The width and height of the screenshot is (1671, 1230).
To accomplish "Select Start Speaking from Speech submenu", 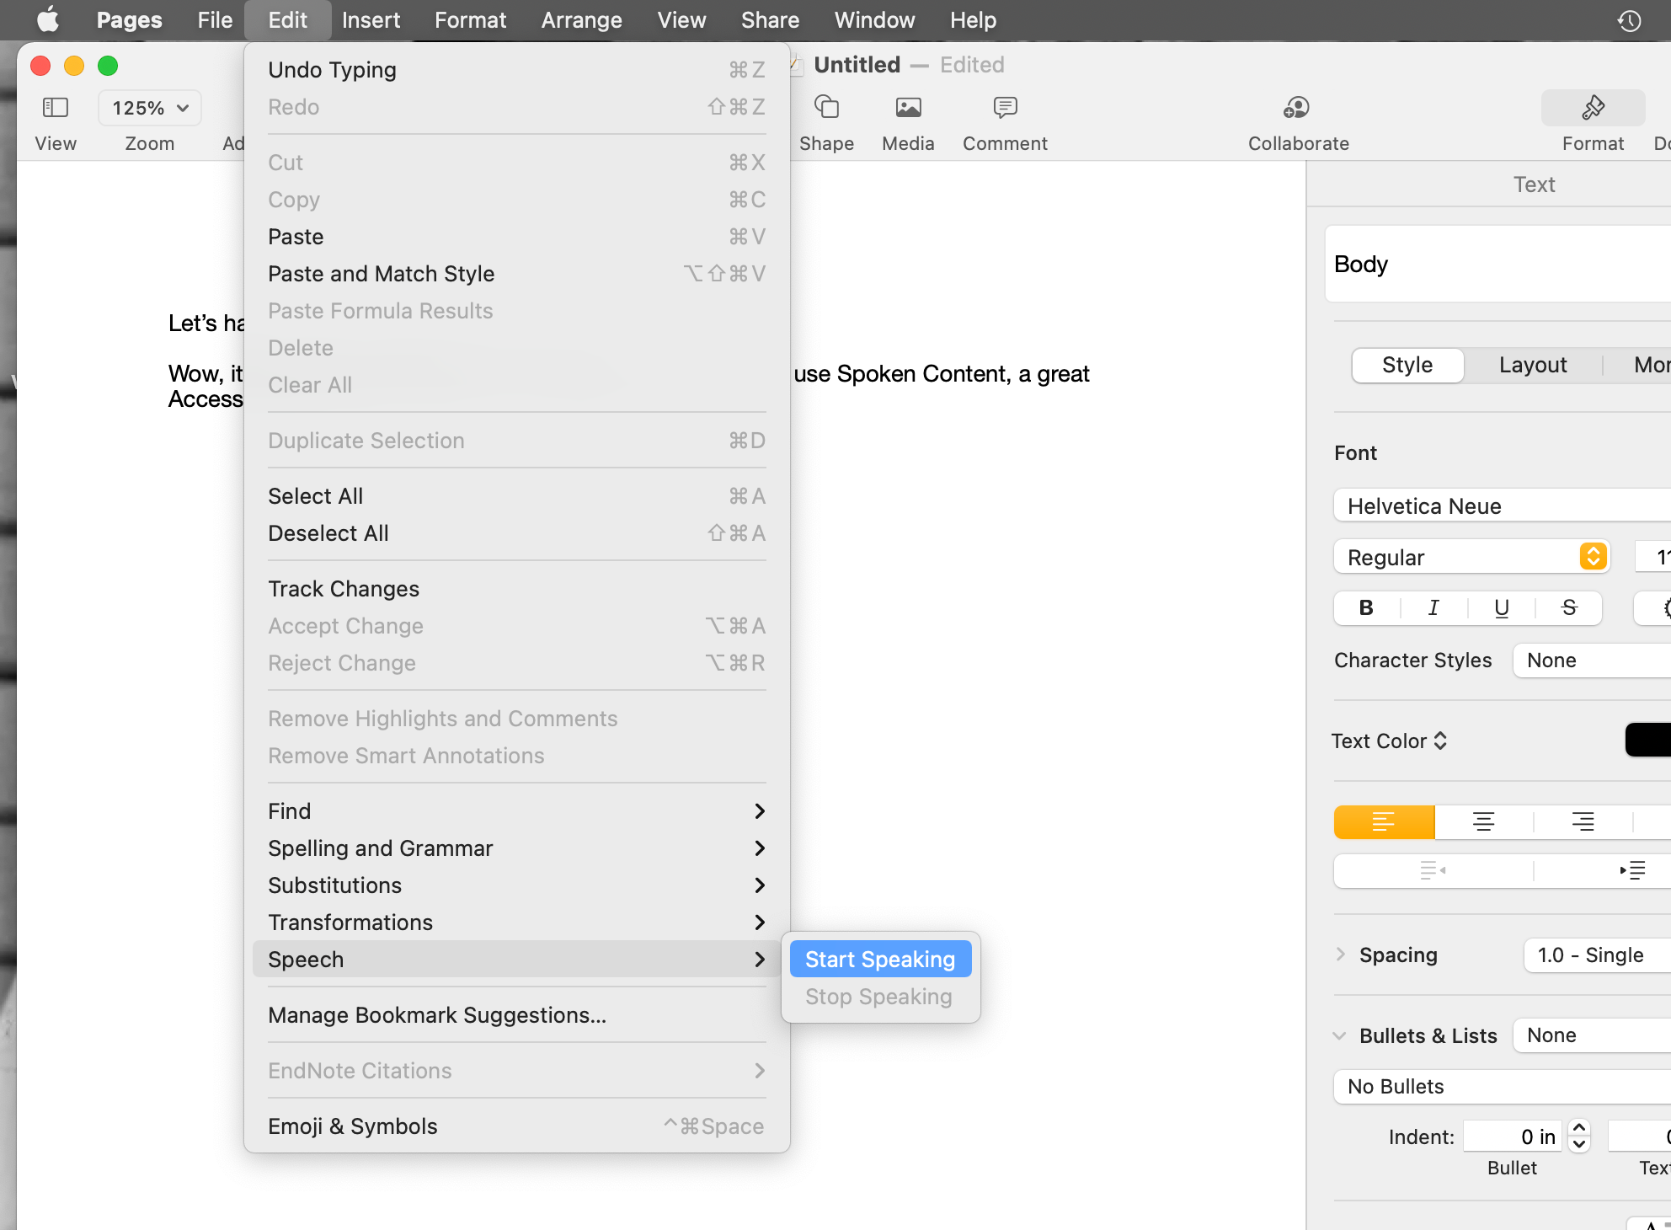I will (x=879, y=960).
